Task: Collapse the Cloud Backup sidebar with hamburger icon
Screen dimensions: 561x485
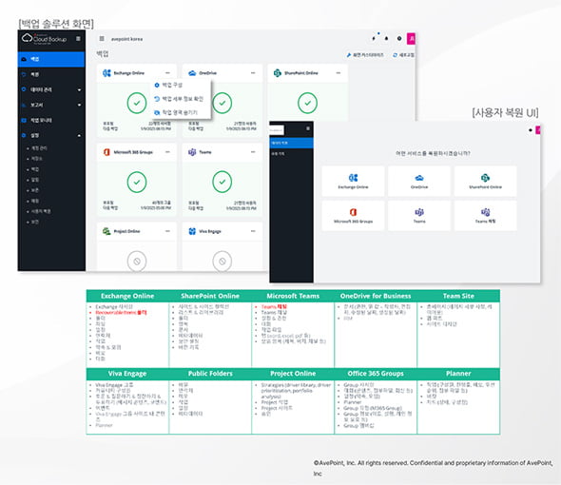Action: pos(78,38)
